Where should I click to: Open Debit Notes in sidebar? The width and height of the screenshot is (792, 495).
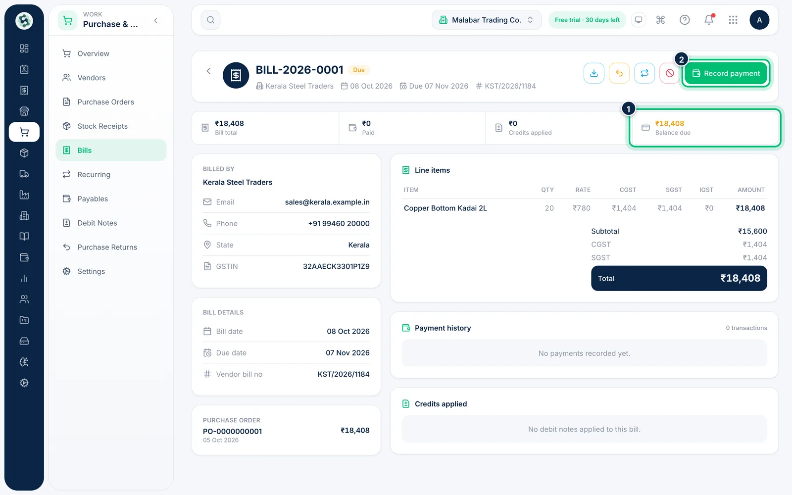[111, 223]
